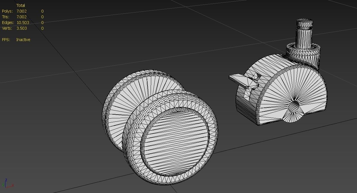Select the 7.002 value in Tris row
Image resolution: width=357 pixels, height=193 pixels.
click(21, 17)
